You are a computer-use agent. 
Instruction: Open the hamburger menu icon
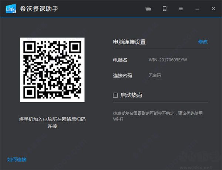tap(181, 8)
